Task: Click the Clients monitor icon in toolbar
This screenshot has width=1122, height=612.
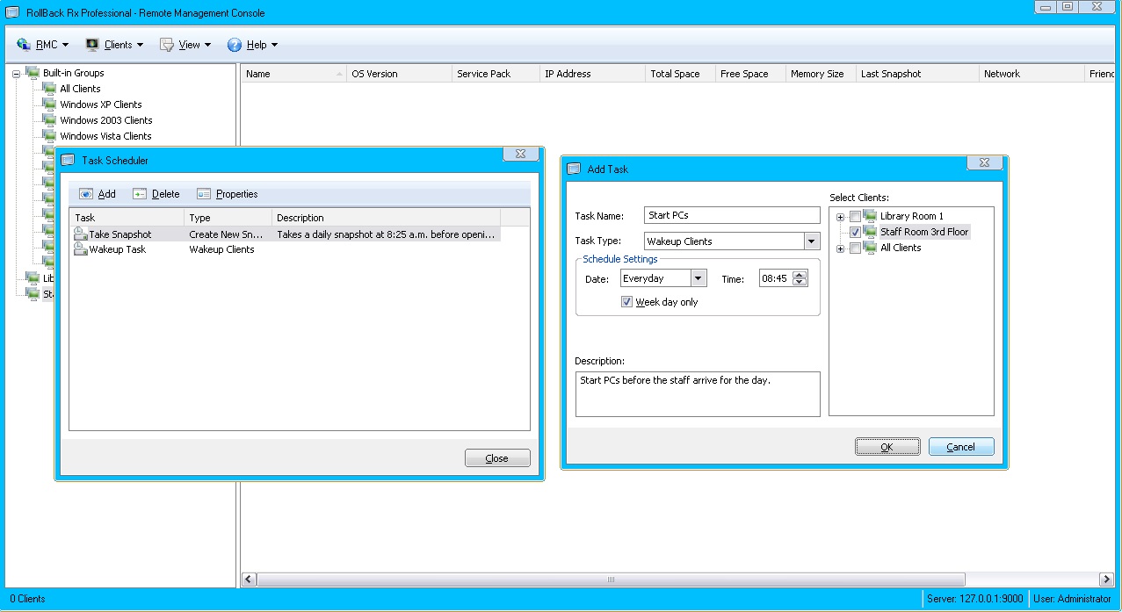Action: (92, 45)
